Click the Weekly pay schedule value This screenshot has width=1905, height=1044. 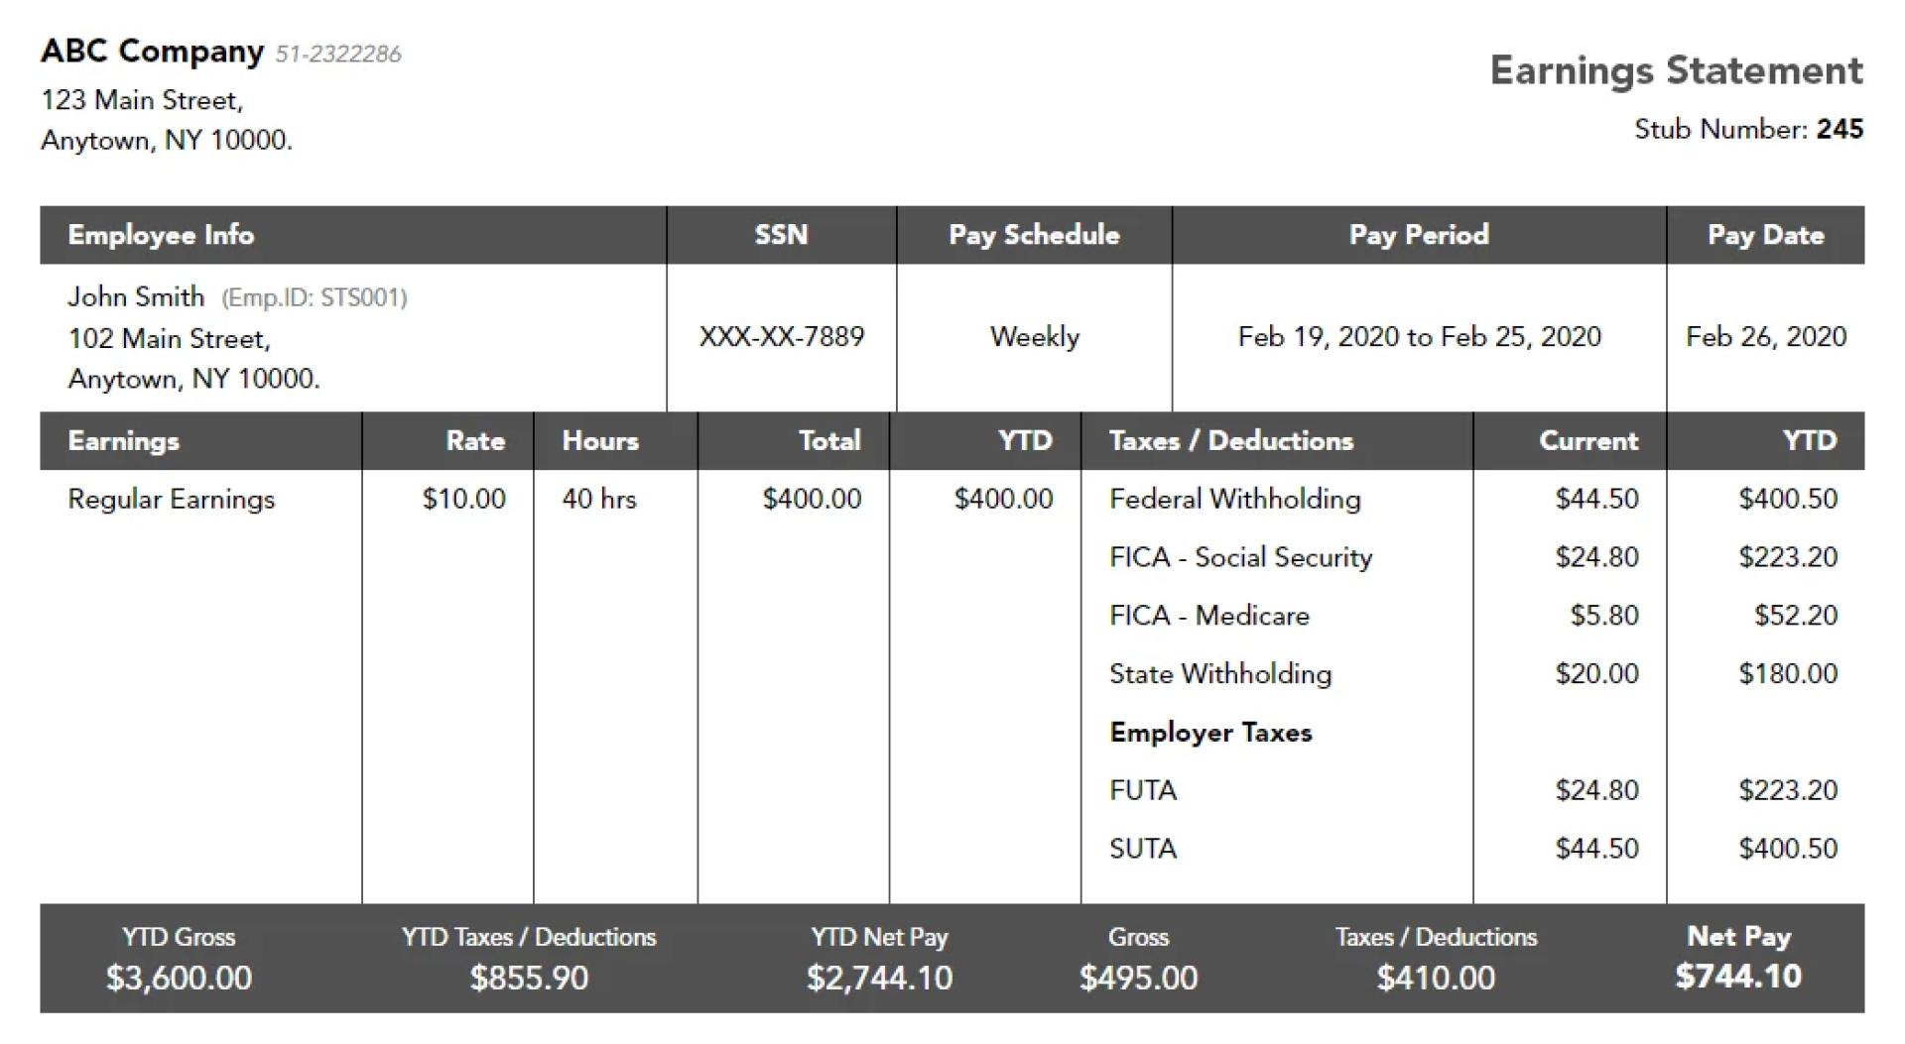(1034, 337)
